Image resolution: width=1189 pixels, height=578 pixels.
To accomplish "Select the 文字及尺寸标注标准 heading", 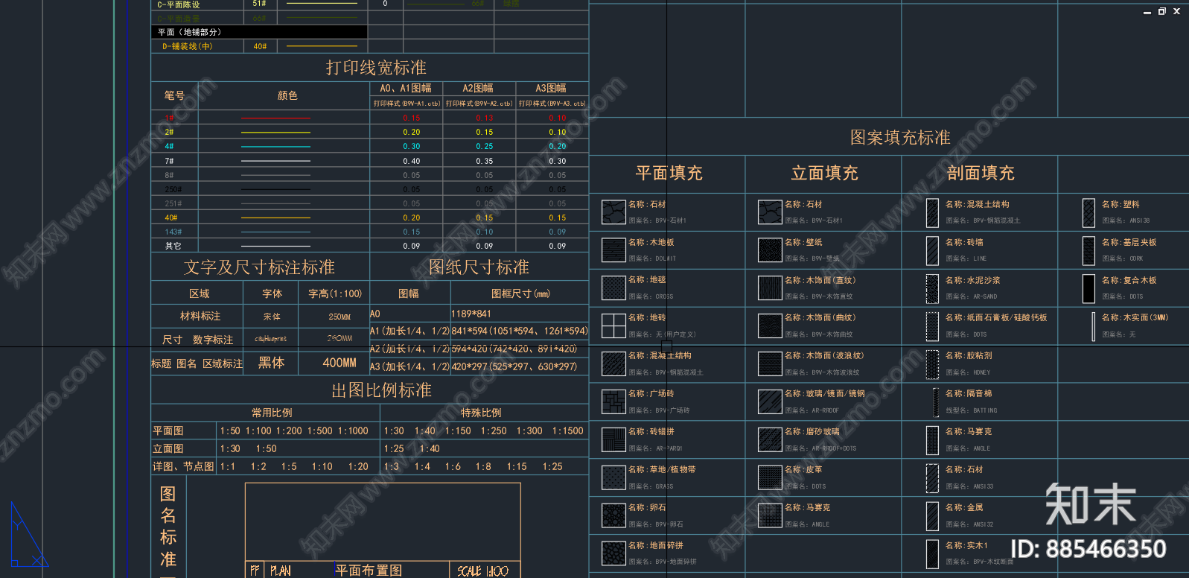I will 259,267.
